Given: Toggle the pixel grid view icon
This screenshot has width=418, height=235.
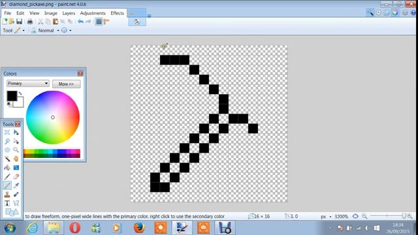Looking at the screenshot, I should 99,22.
